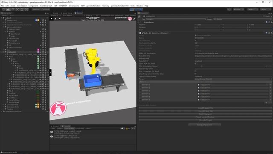
Task: Open the Robo DK Interface gear menu
Action: [x=271, y=33]
